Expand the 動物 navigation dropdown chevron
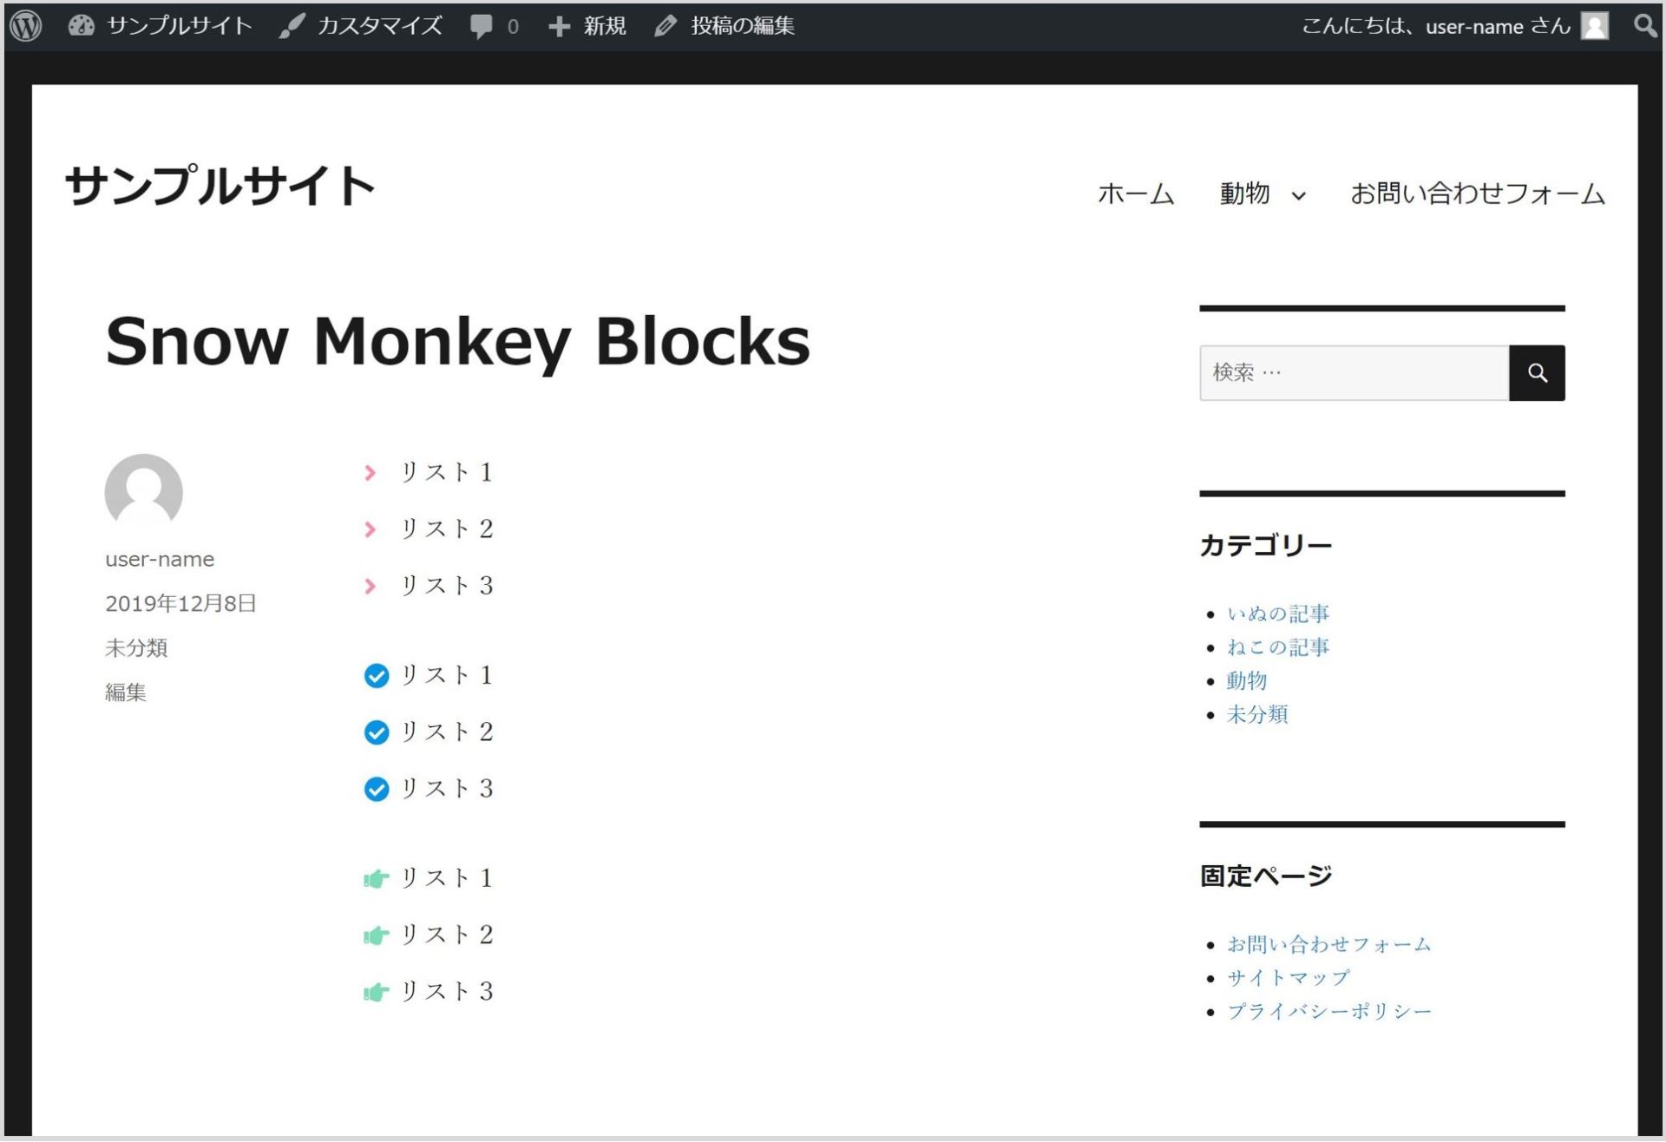Viewport: 1666px width, 1142px height. pyautogui.click(x=1298, y=196)
